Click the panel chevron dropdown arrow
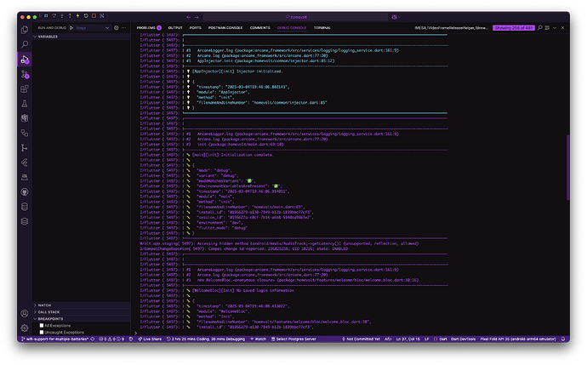Viewport: 587px width, 365px height. click(x=555, y=28)
